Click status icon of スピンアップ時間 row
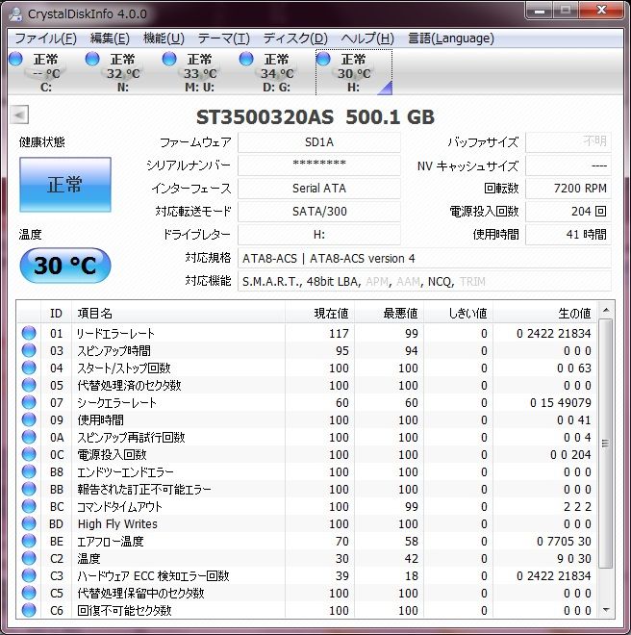631x635 pixels. (29, 350)
